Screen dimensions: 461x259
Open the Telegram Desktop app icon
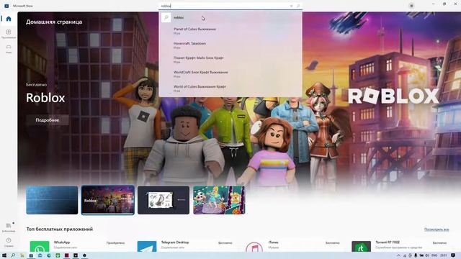pos(147,247)
